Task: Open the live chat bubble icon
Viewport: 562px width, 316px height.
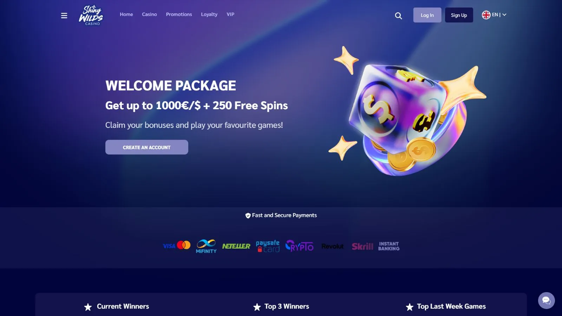Action: pos(546,301)
